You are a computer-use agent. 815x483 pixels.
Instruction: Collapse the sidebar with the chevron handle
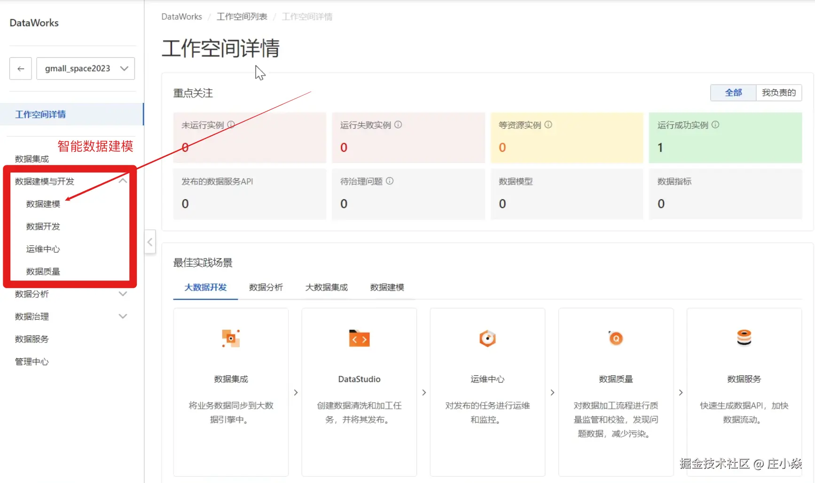150,242
